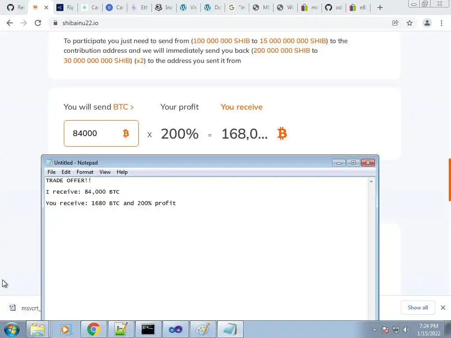Bookmark this page with the star icon
The height and width of the screenshot is (338, 451).
pyautogui.click(x=410, y=23)
